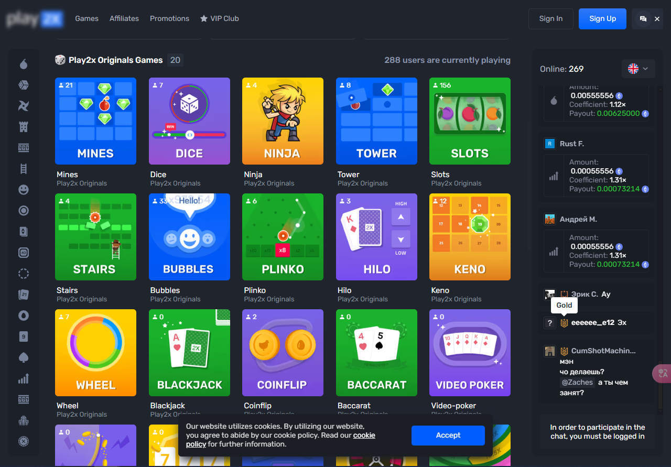Click the eeeeee_e12 chat username
The image size is (671, 467).
(593, 322)
